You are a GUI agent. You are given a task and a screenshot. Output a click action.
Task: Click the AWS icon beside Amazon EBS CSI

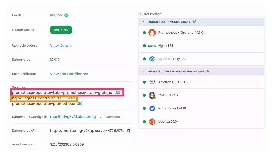(x=152, y=82)
